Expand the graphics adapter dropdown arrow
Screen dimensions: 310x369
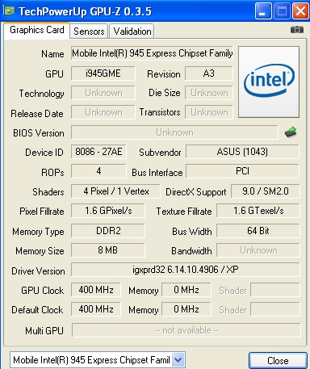click(x=178, y=360)
